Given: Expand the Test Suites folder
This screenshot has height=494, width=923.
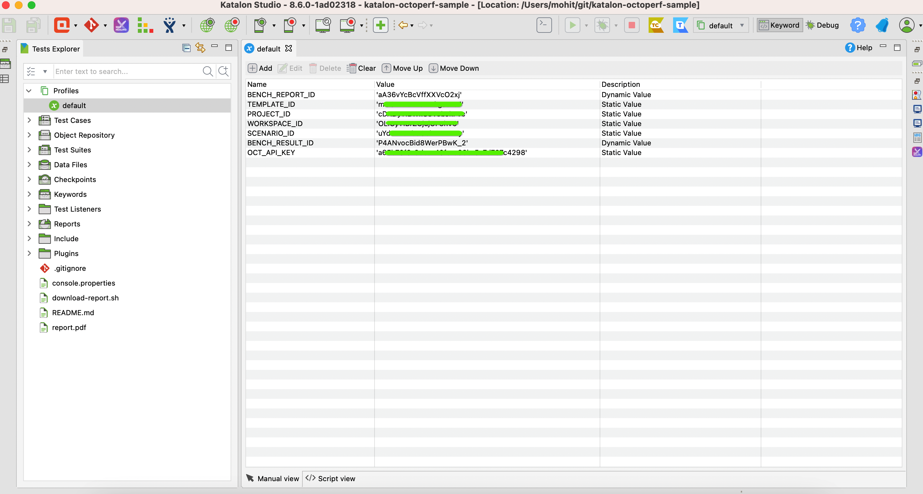Looking at the screenshot, I should coord(29,150).
